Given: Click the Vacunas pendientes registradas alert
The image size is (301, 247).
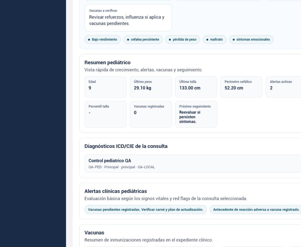Looking at the screenshot, I should coord(145,210).
